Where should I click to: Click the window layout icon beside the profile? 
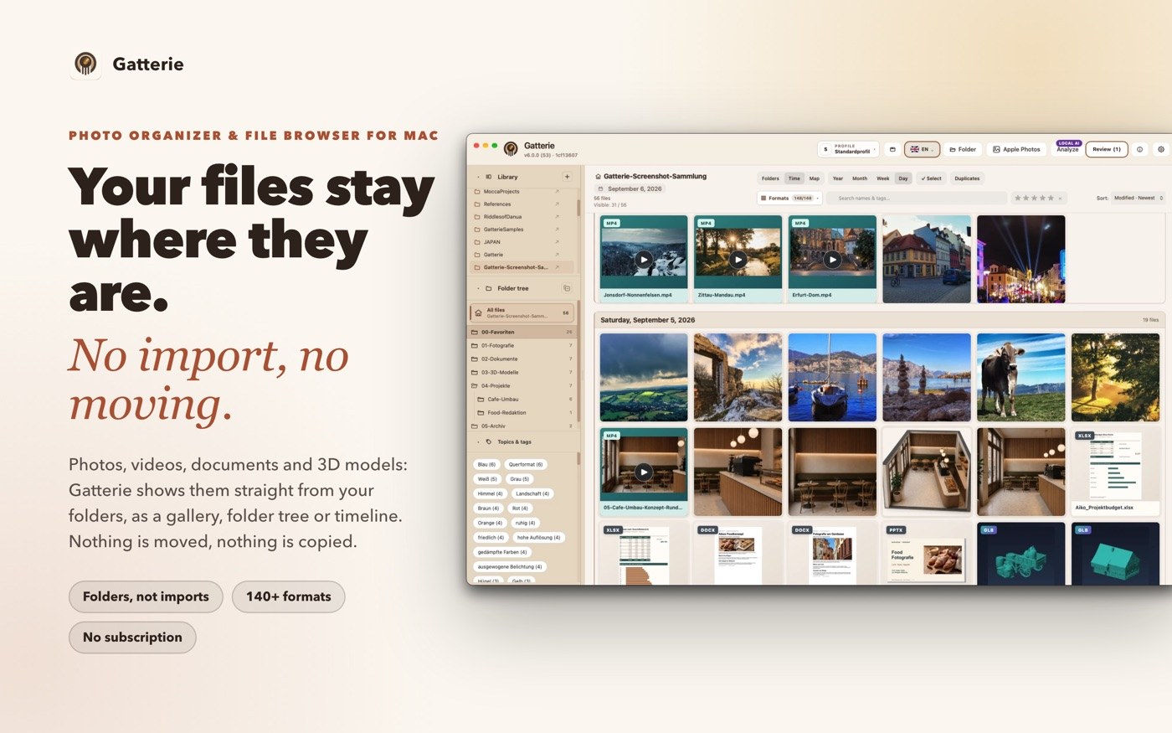click(892, 149)
